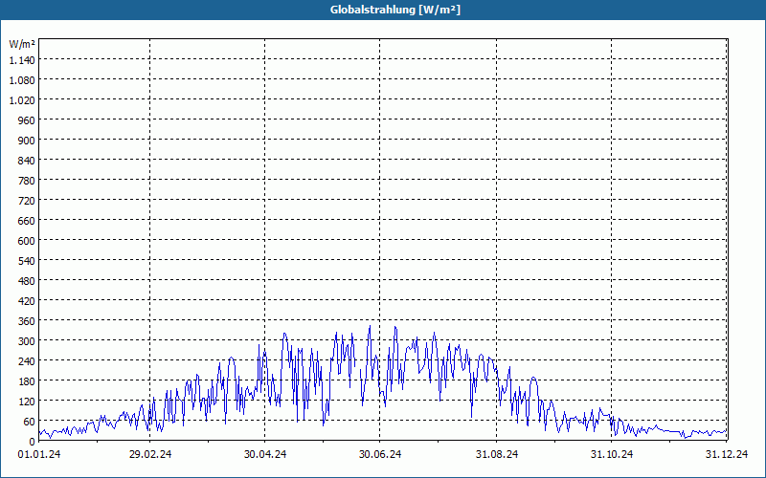Click the Globalstrahlung [W/m²] title bar

(x=383, y=10)
